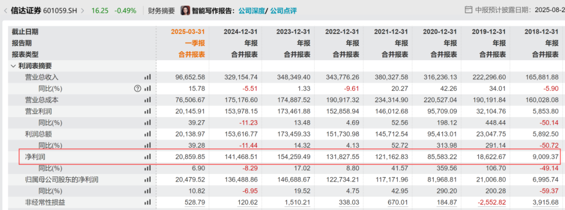Open the 公司点评 report link
The image size is (565, 210).
[283, 11]
